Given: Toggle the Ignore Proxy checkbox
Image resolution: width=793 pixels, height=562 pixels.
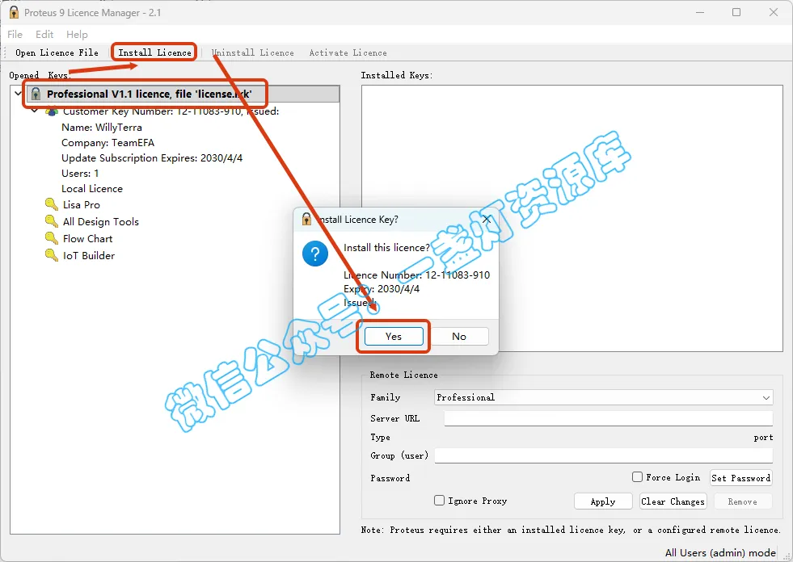Looking at the screenshot, I should tap(440, 501).
